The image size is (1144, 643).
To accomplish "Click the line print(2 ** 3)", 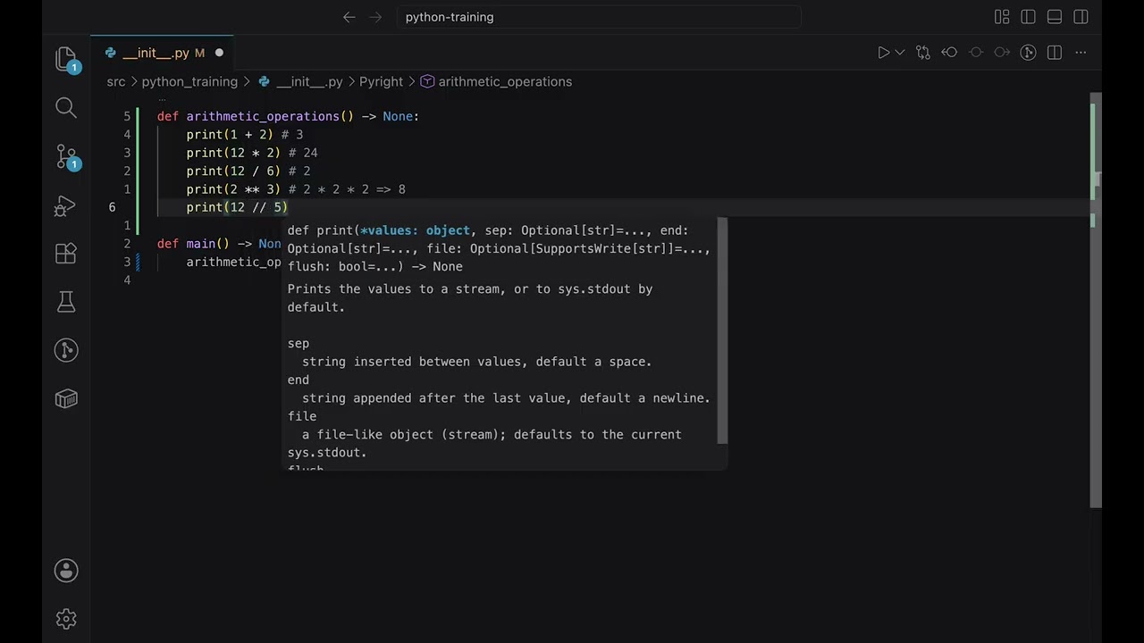I will tap(233, 189).
